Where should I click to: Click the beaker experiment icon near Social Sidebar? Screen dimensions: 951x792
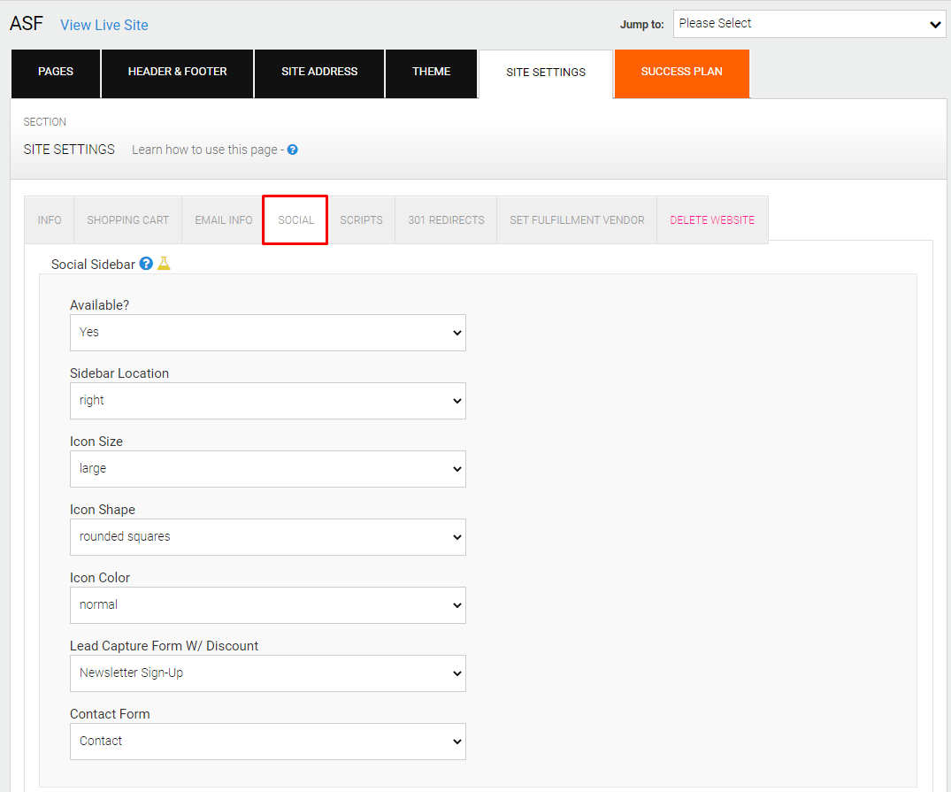coord(162,264)
